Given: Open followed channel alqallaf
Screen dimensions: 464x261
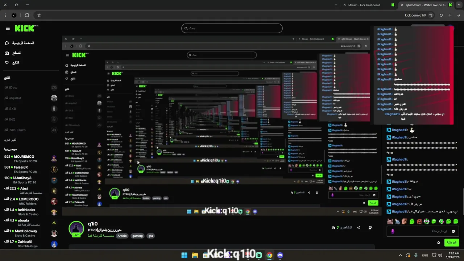Looking at the screenshot, I should click(31, 98).
